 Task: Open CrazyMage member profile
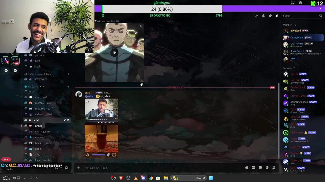coord(303,38)
